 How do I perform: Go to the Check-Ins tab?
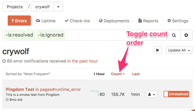77,21
